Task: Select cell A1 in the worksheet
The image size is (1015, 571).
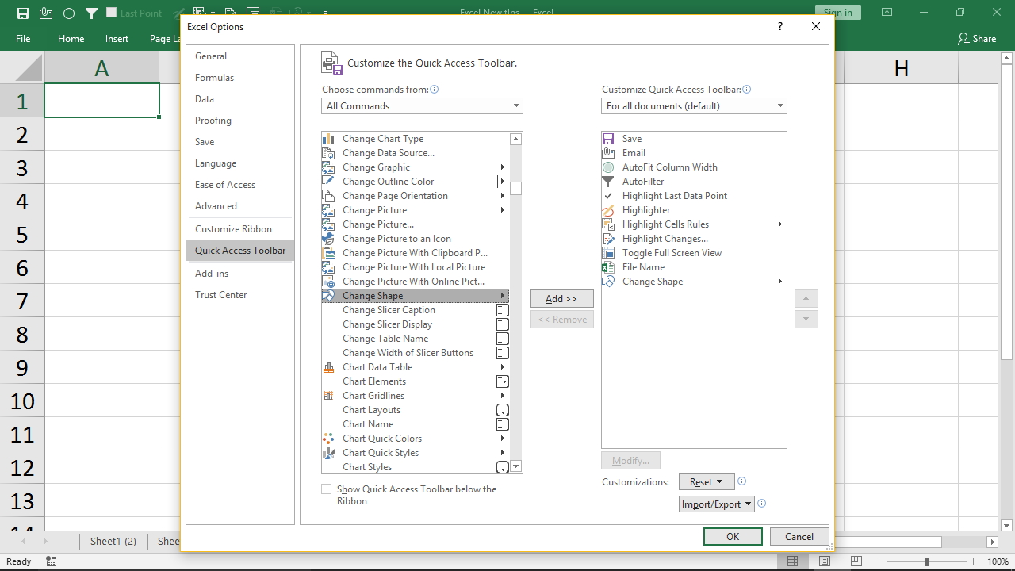Action: click(x=101, y=101)
